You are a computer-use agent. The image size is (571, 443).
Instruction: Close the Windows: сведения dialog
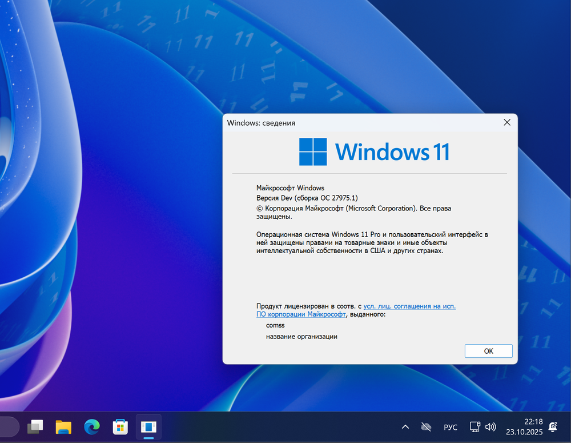coord(506,122)
